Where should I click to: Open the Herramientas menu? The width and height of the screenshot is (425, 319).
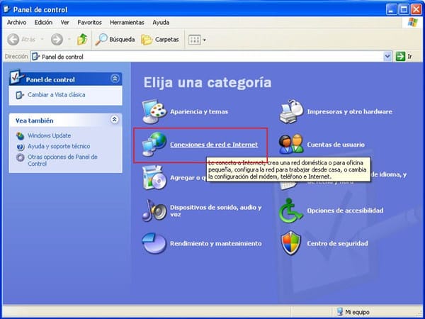tap(127, 22)
